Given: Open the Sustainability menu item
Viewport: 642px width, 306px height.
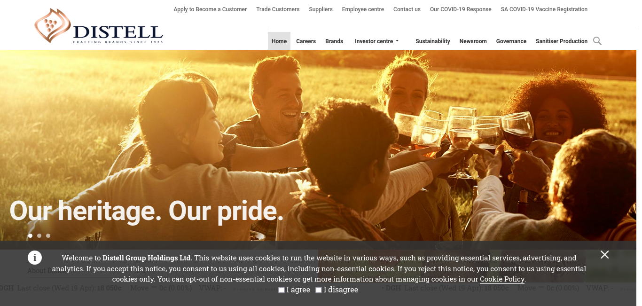Looking at the screenshot, I should click(433, 41).
